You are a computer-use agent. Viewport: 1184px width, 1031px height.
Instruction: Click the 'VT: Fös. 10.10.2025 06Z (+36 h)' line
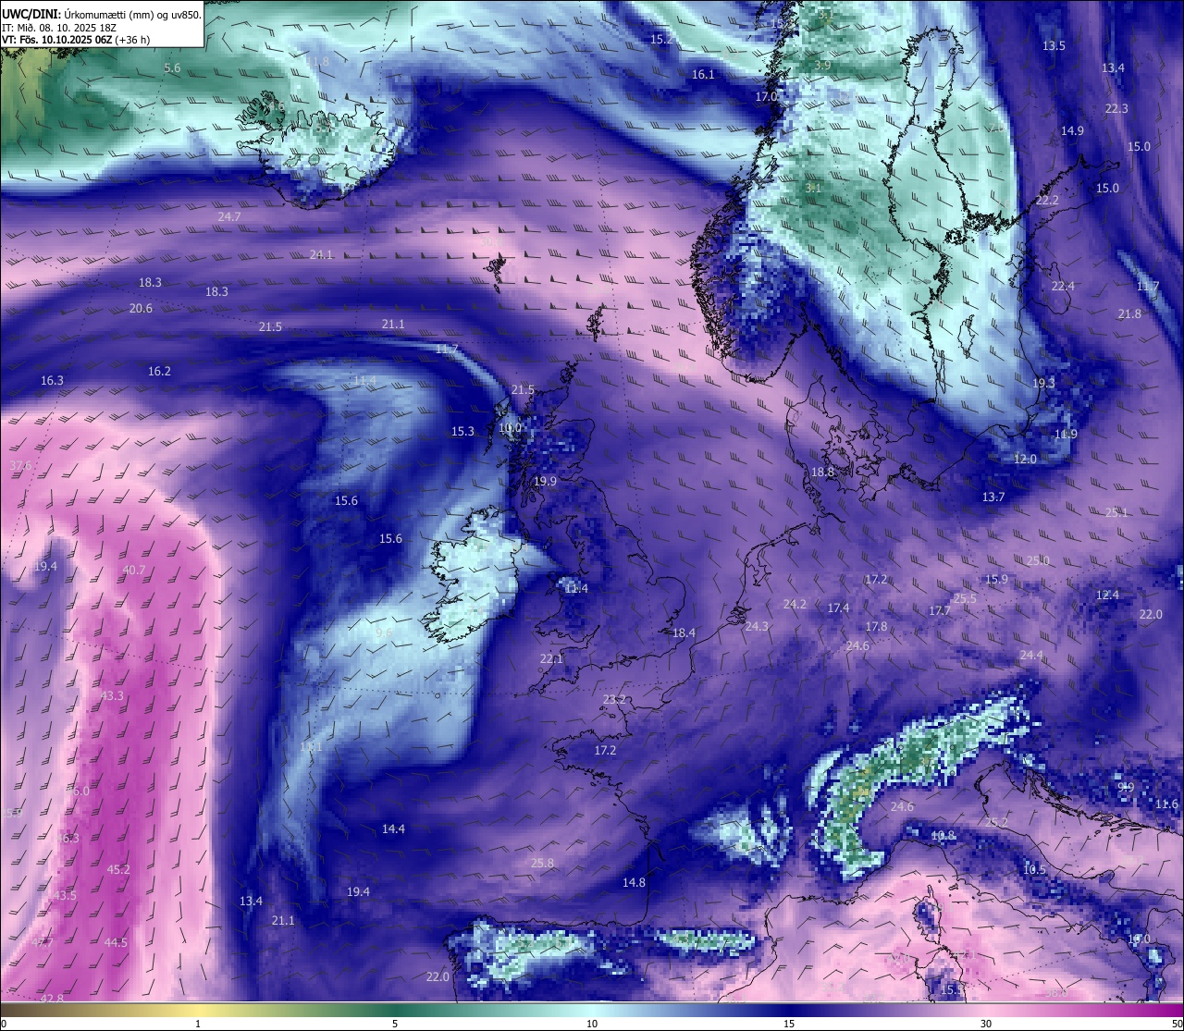pyautogui.click(x=76, y=40)
